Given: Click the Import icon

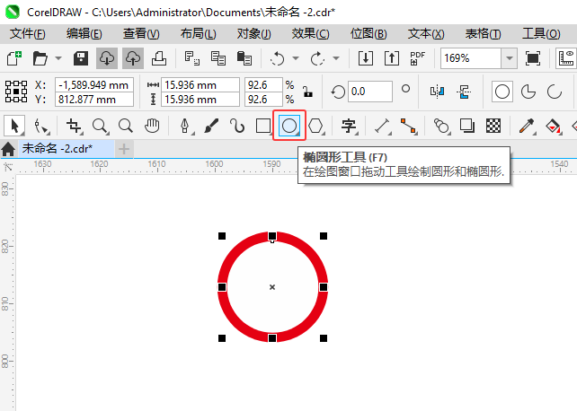Looking at the screenshot, I should (366, 58).
